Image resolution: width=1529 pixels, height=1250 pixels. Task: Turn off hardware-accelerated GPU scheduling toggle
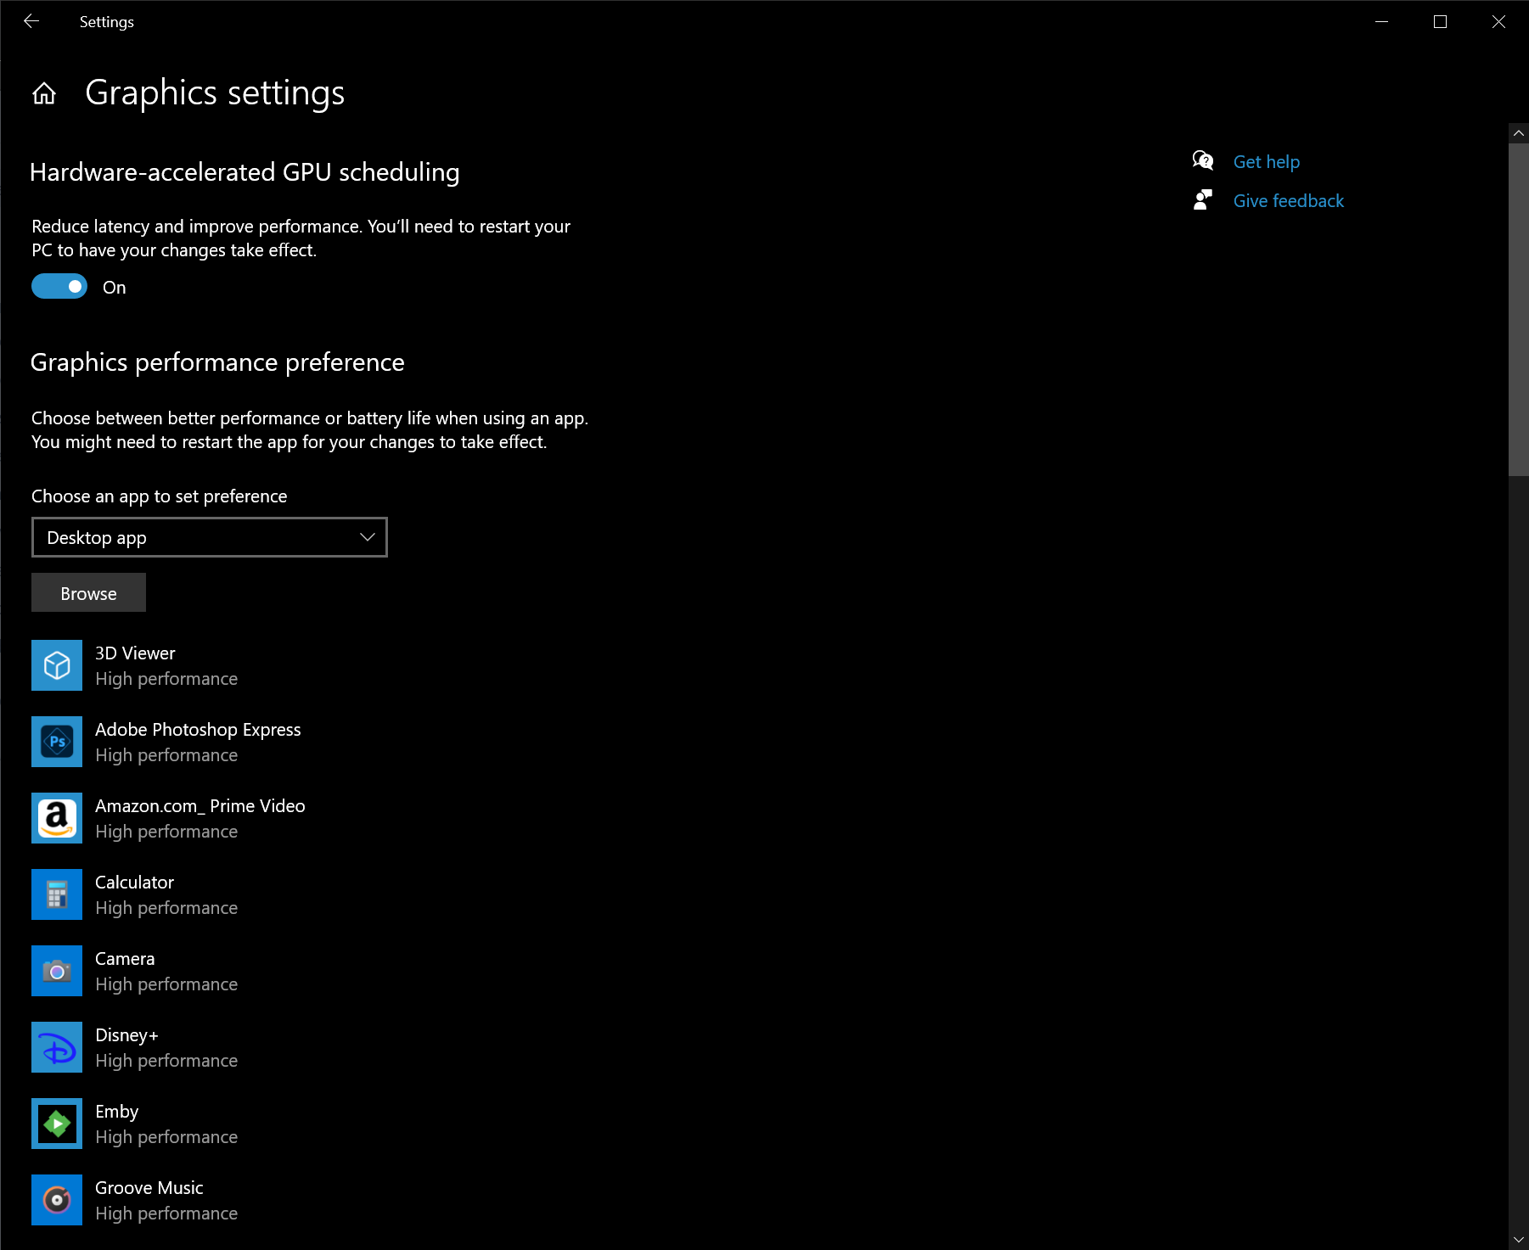59,287
